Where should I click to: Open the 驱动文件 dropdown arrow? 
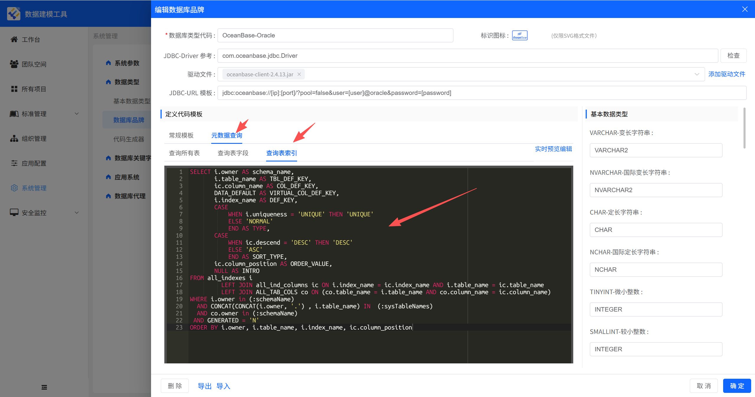click(697, 74)
